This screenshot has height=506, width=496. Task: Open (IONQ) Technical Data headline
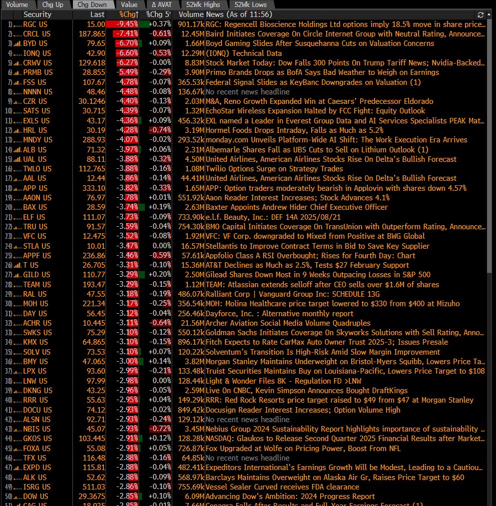[x=244, y=53]
